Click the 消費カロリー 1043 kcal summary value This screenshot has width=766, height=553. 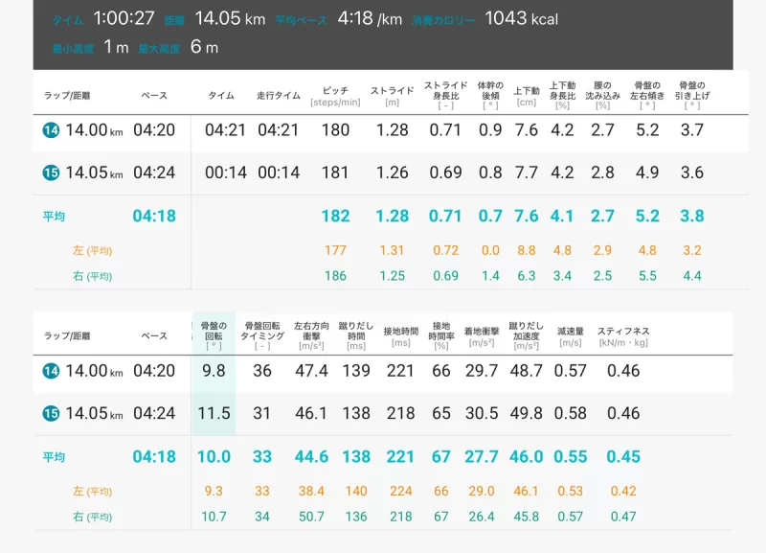click(521, 18)
